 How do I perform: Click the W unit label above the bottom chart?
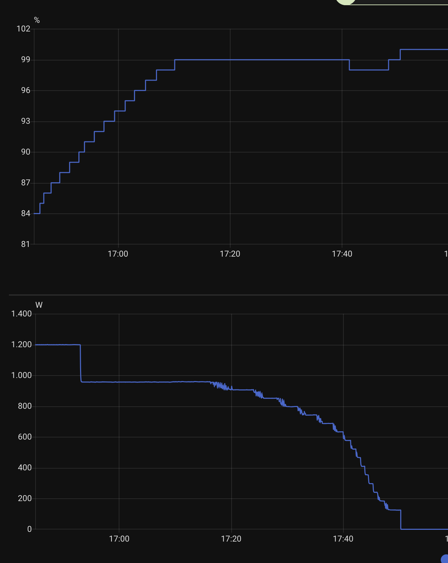click(39, 305)
